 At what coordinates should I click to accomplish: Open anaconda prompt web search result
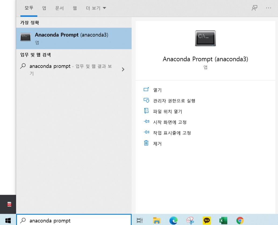point(74,69)
